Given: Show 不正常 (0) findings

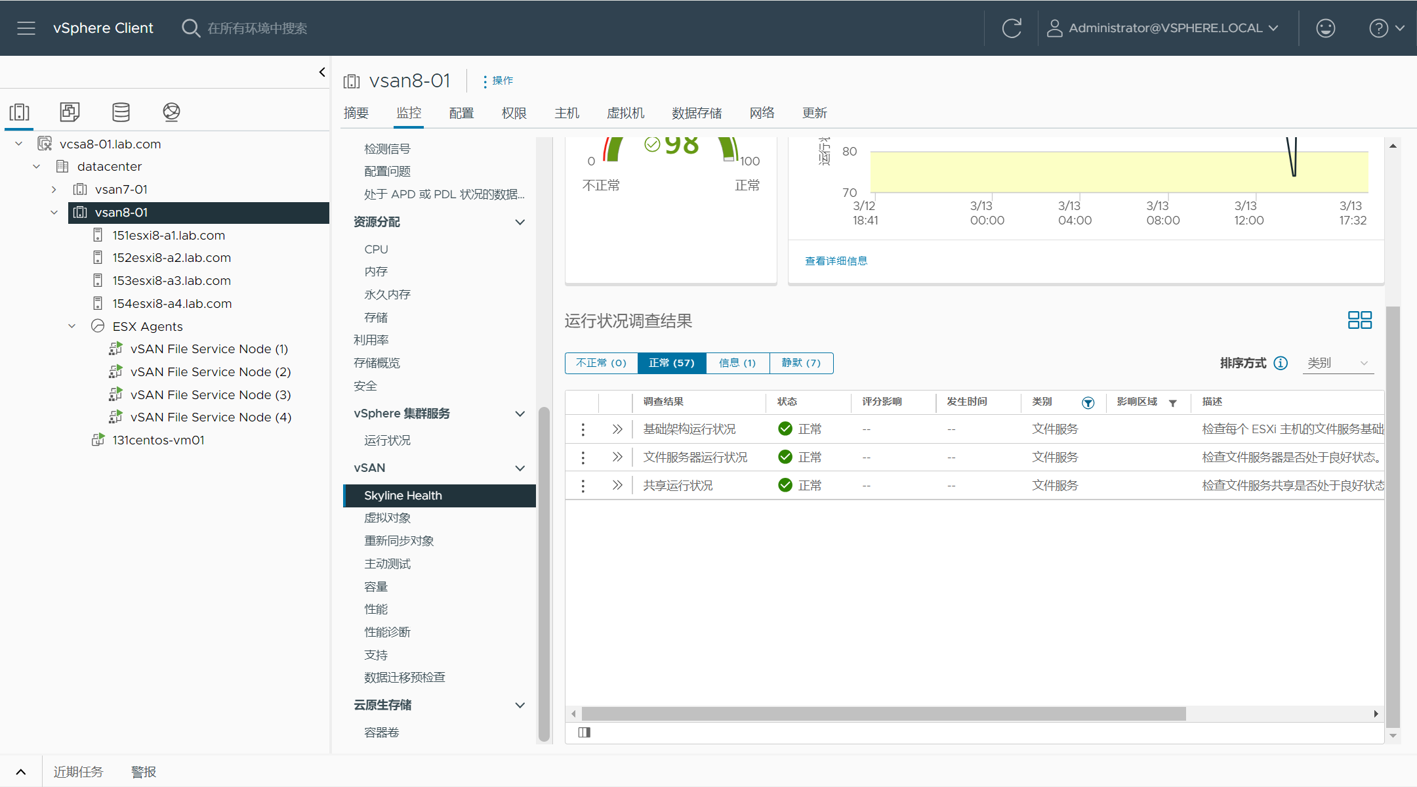Looking at the screenshot, I should 602,363.
